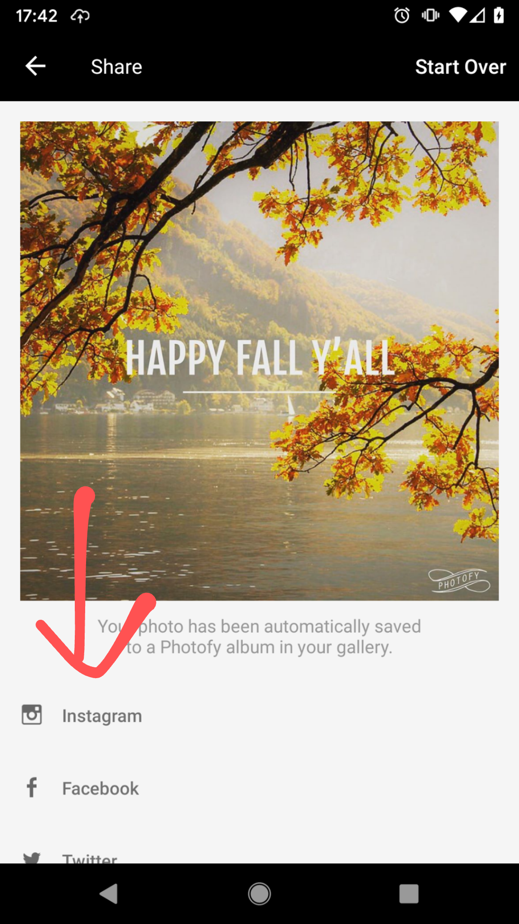Tap the Android back navigation triangle

point(109,894)
